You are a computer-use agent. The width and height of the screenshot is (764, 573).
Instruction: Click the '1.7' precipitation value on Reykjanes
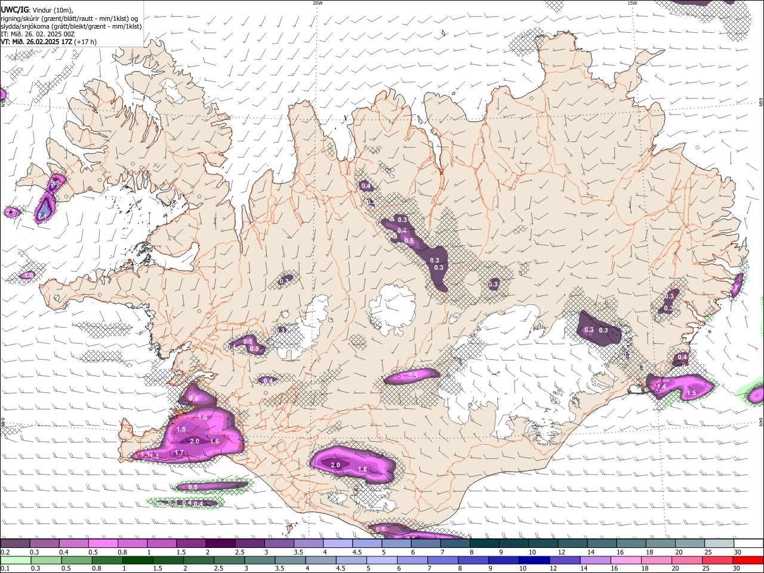pos(178,453)
